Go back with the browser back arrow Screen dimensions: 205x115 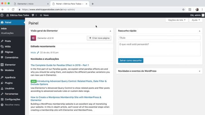coord(3,10)
